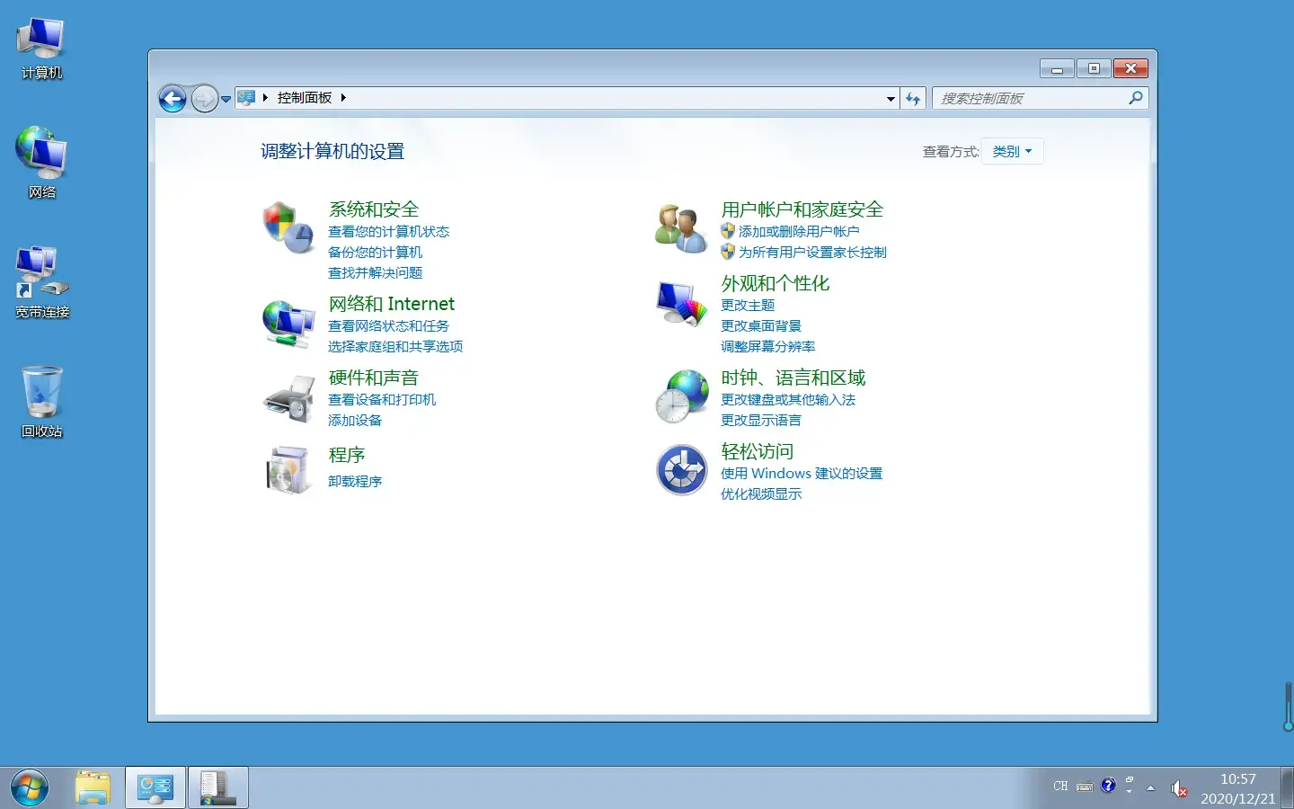
Task: Click 更改桌面背景 link
Action: click(761, 326)
